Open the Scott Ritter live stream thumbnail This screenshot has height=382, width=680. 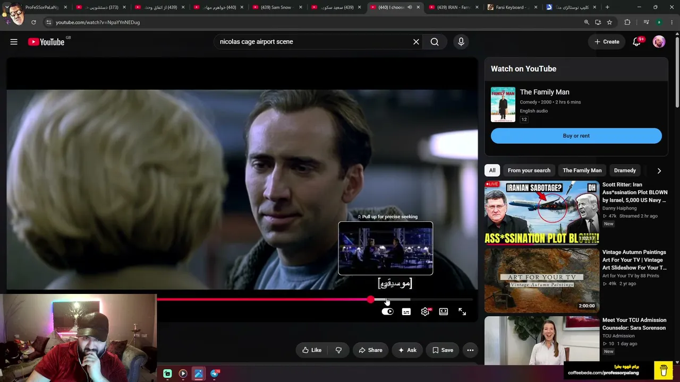point(542,213)
